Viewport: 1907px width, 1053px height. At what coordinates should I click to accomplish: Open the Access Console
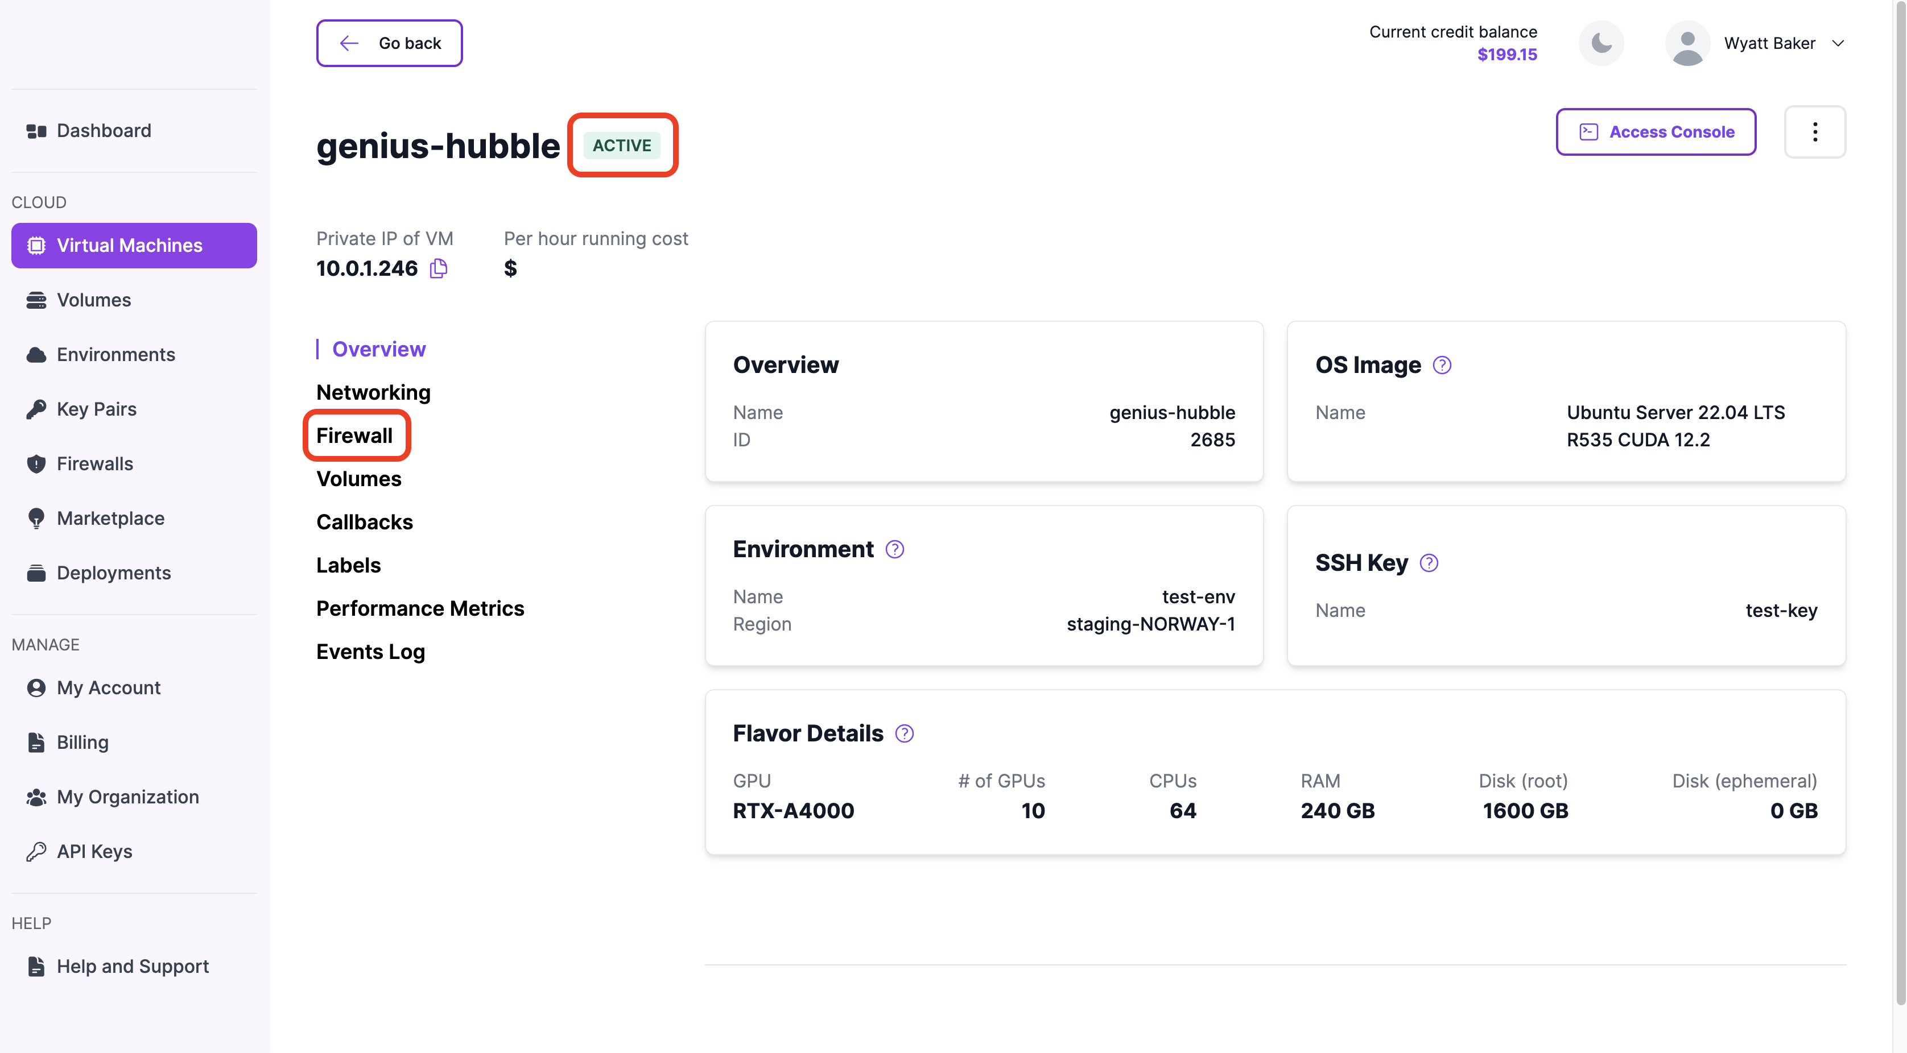tap(1656, 132)
